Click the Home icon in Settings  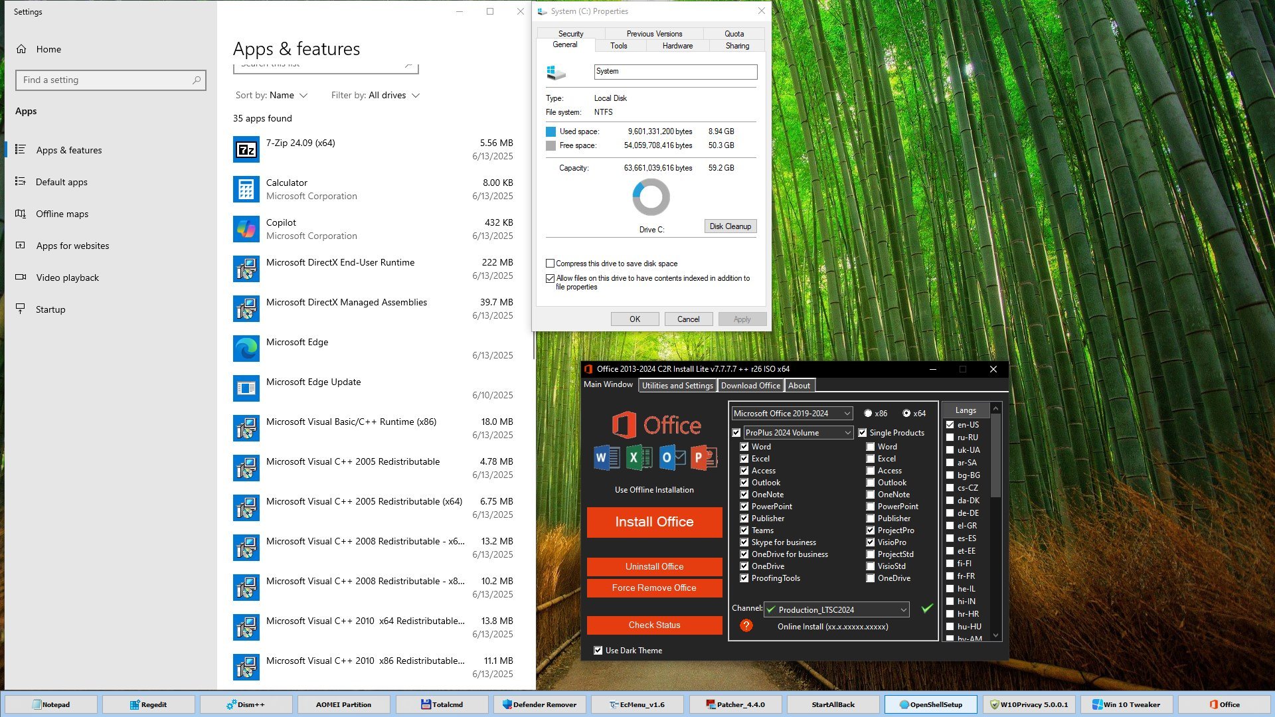point(21,49)
